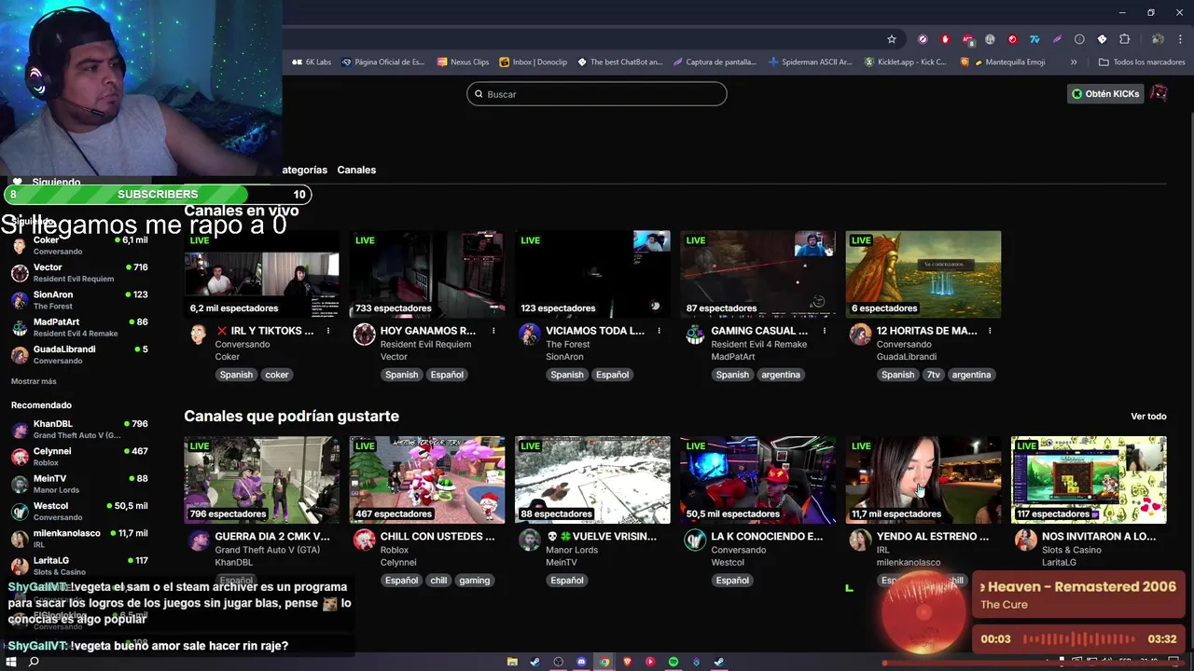Click the YENDO AL ESTRENO stream title
This screenshot has height=671, width=1194.
coord(933,537)
